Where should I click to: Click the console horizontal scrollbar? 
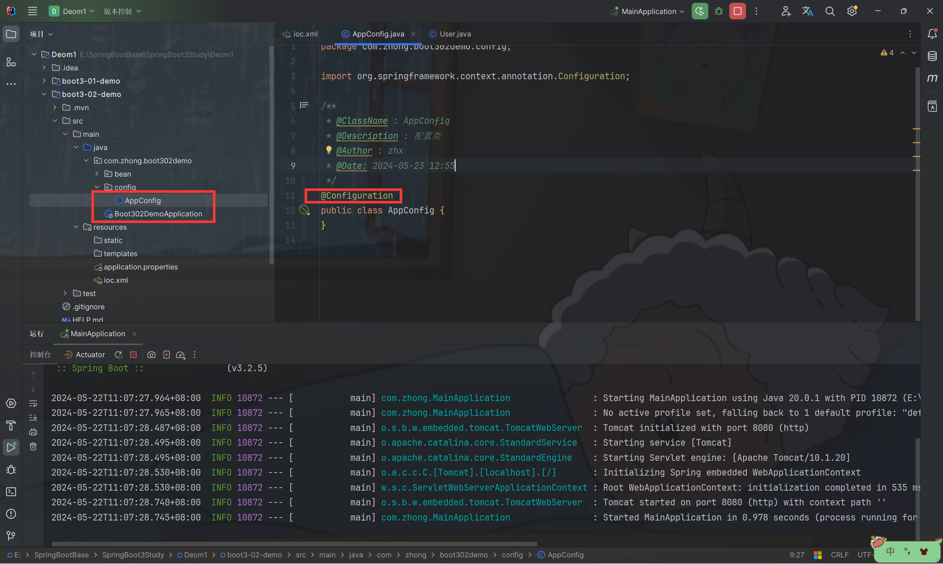(x=294, y=544)
